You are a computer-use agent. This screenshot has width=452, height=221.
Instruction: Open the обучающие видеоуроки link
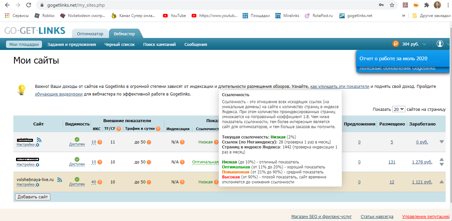(x=59, y=94)
